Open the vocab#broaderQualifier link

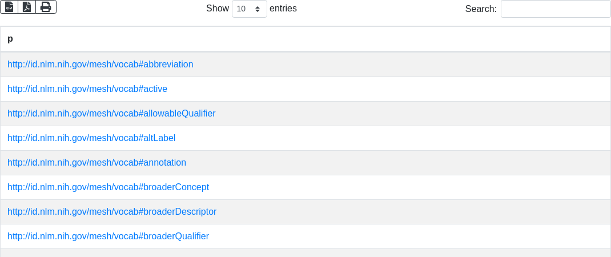tap(108, 236)
